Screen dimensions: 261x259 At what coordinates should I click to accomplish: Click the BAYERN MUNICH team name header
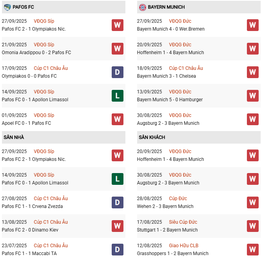[x=166, y=7]
